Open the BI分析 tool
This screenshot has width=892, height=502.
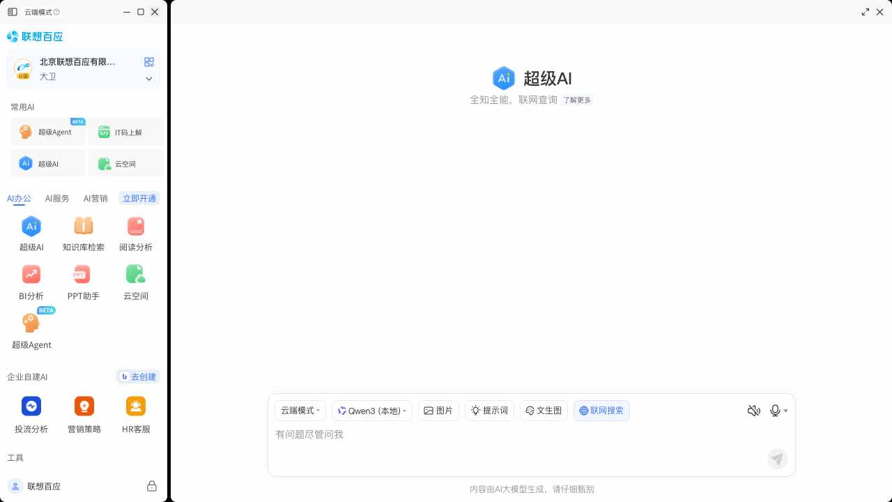31,282
